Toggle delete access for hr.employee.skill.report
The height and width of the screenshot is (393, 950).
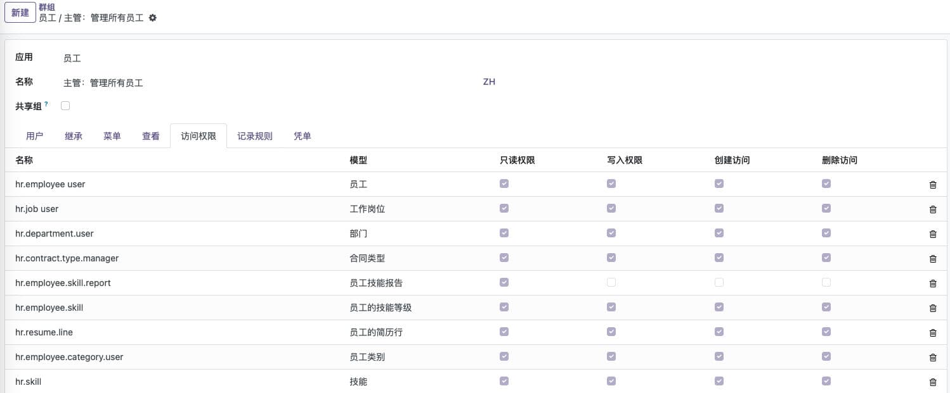(826, 283)
